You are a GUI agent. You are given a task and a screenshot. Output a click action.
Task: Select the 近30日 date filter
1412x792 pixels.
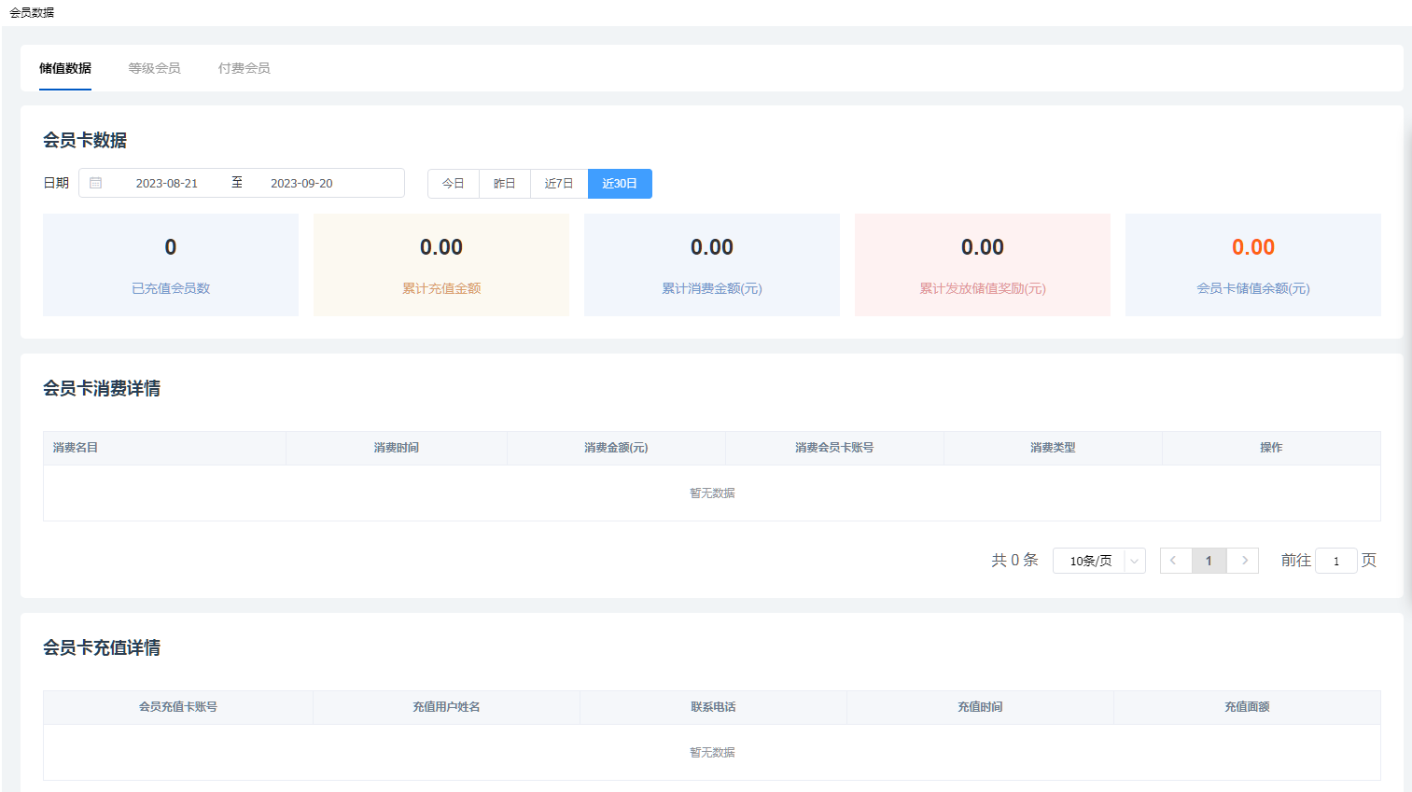(620, 184)
